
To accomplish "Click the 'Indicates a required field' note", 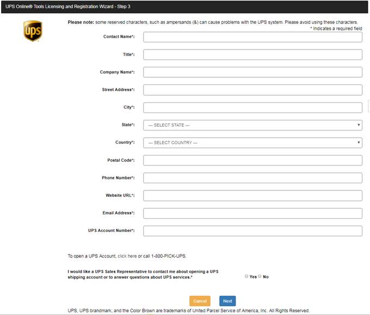I will [336, 28].
